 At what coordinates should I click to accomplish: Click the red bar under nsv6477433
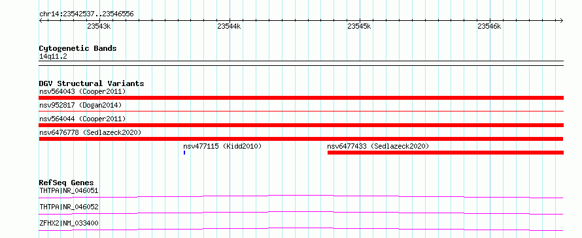(445, 153)
